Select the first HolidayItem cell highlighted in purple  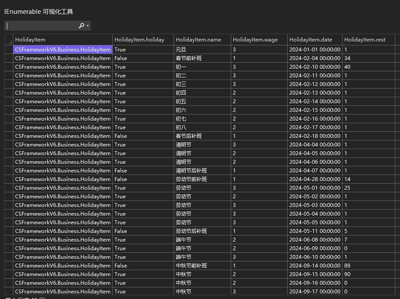[x=63, y=50]
